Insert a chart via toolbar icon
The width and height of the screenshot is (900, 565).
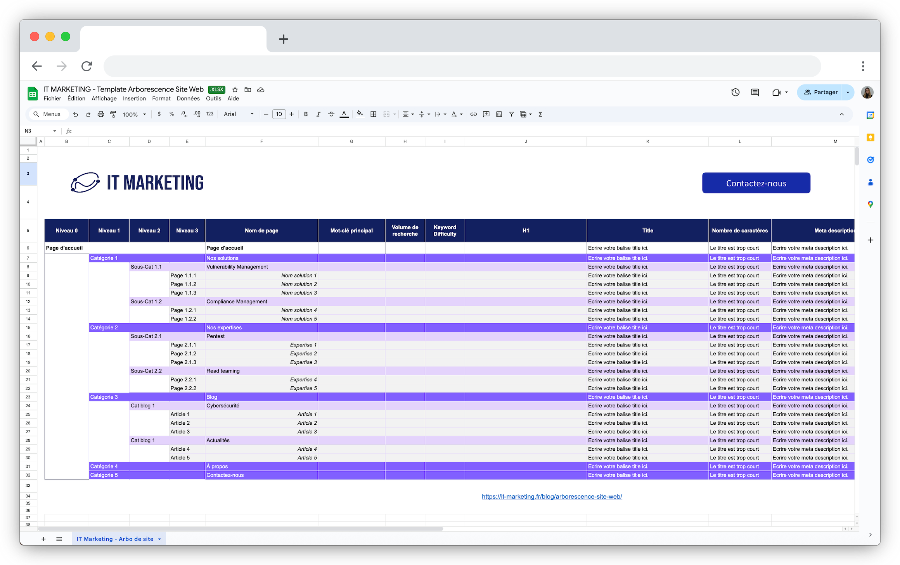tap(499, 114)
